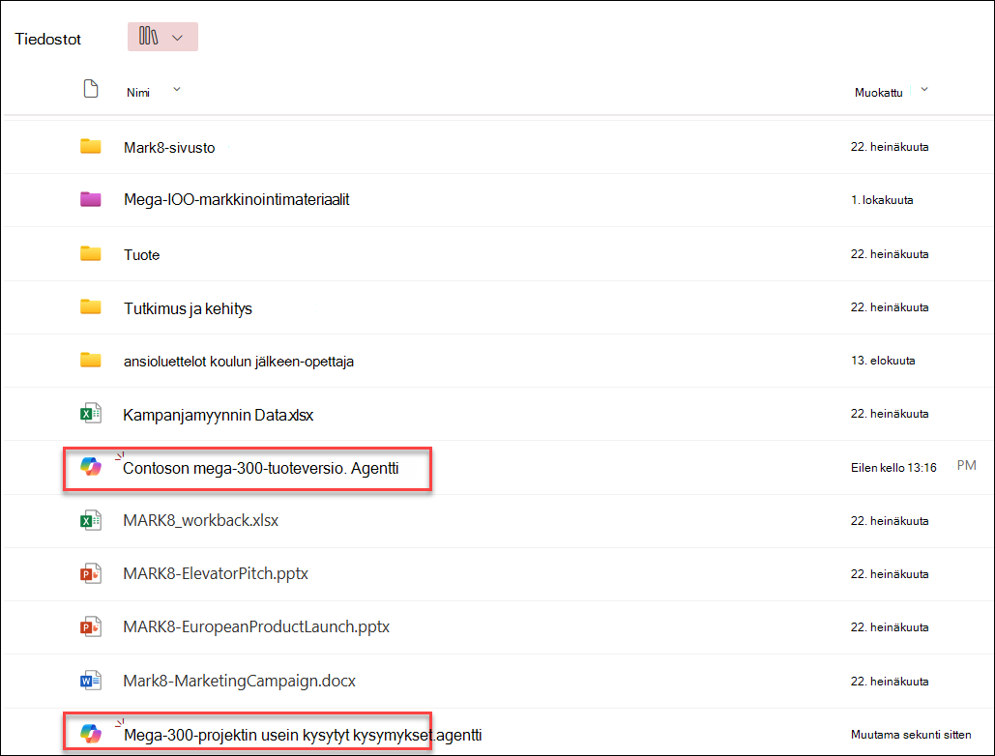The width and height of the screenshot is (995, 756).
Task: Click '1. lokakuuta' modified date
Action: 882,200
